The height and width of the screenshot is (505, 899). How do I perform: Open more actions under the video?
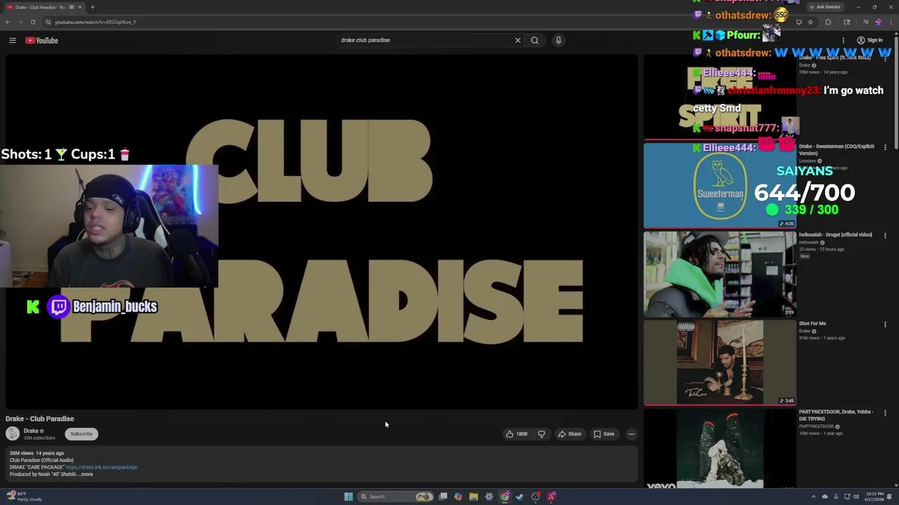coord(631,434)
